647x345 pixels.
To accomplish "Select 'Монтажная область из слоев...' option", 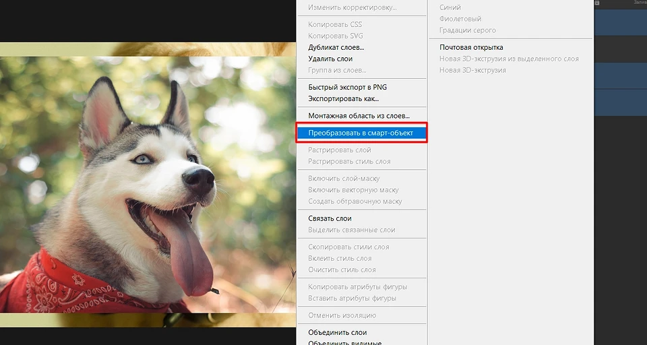I will click(359, 115).
